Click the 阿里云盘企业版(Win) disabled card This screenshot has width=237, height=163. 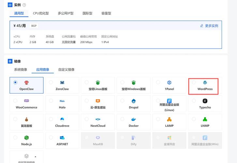[x=205, y=141]
